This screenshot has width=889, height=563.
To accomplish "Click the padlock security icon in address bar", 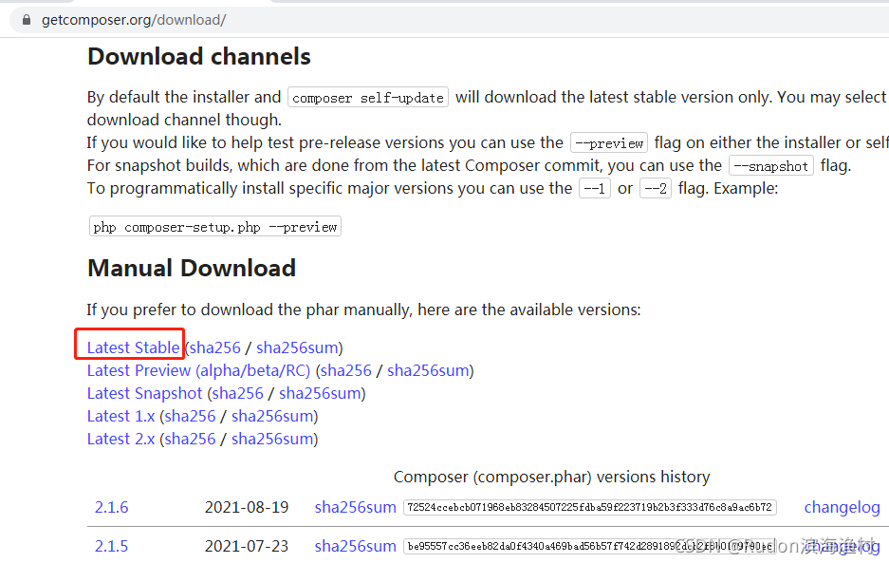I will pyautogui.click(x=26, y=18).
